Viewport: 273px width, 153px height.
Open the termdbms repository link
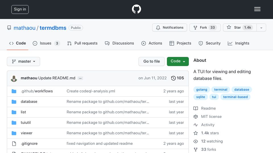(53, 28)
